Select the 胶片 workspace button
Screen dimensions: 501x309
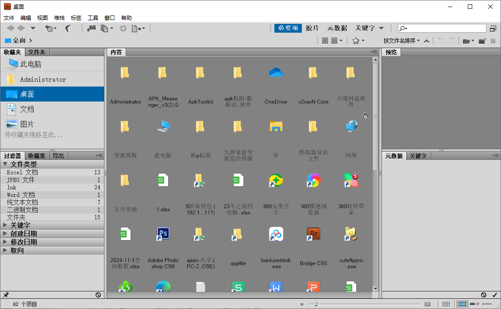[x=312, y=28]
